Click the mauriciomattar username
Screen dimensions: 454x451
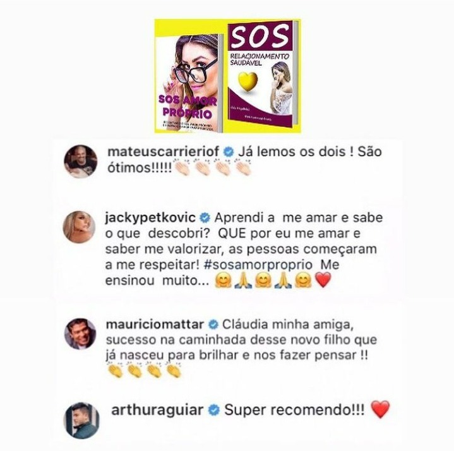[x=155, y=325]
